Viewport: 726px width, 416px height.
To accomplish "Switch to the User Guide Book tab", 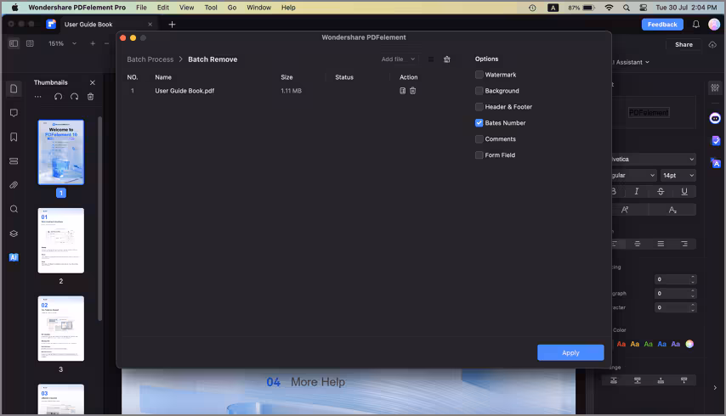I will (x=88, y=24).
